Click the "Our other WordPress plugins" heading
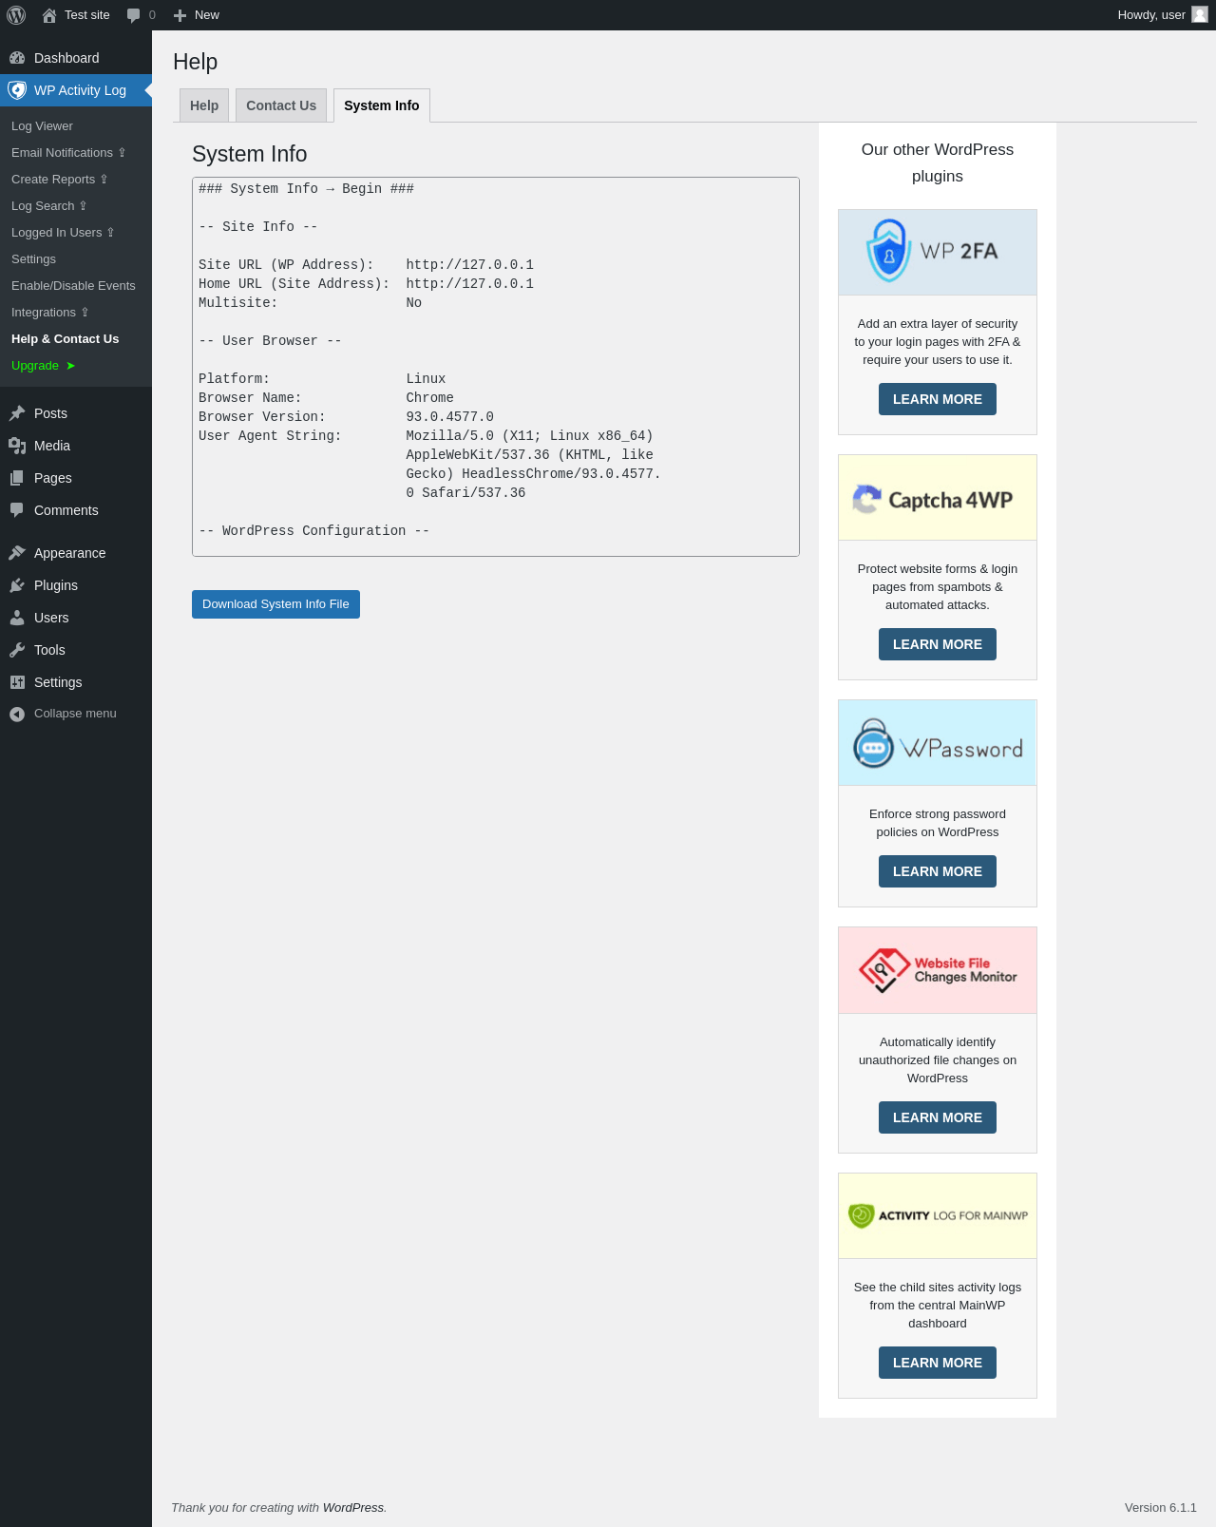The image size is (1216, 1527). tap(938, 162)
